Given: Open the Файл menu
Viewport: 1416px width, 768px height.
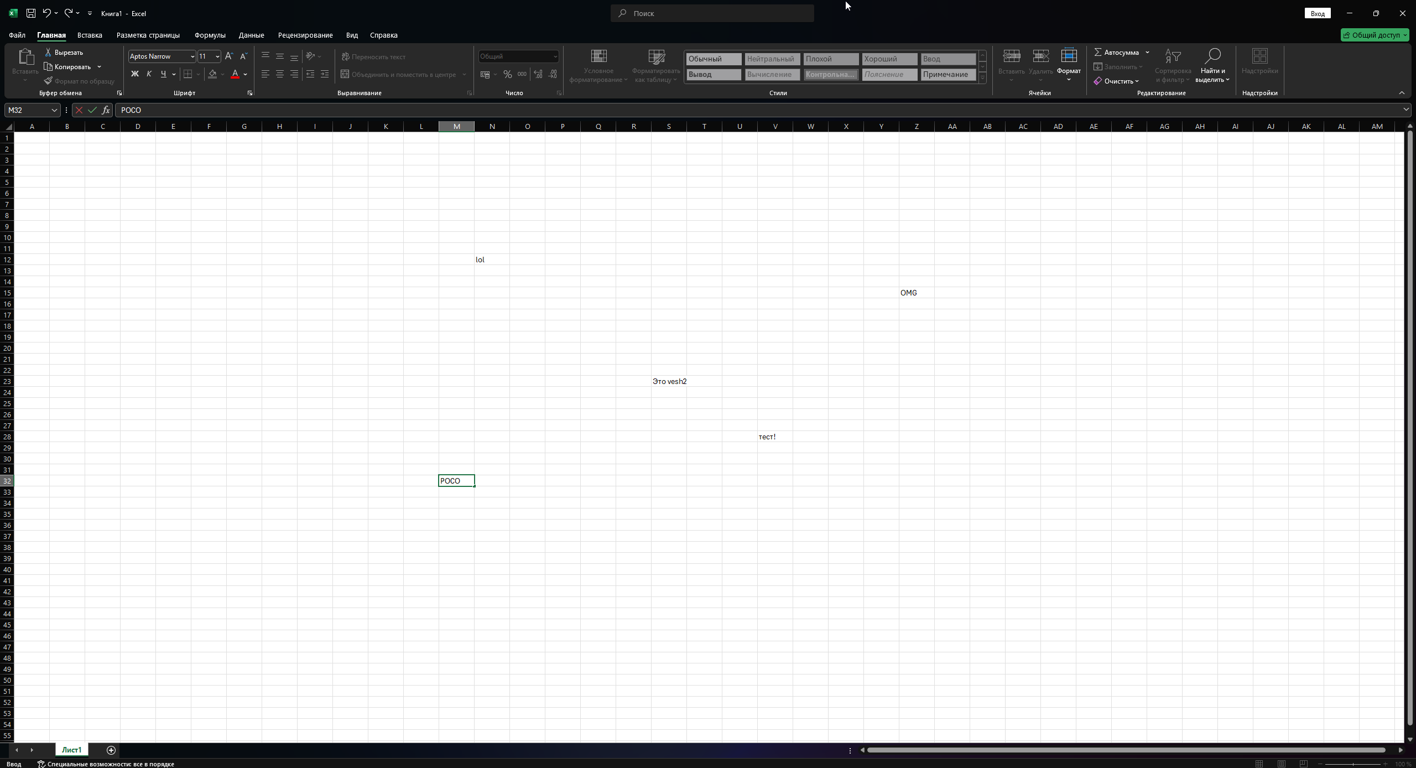Looking at the screenshot, I should [17, 35].
